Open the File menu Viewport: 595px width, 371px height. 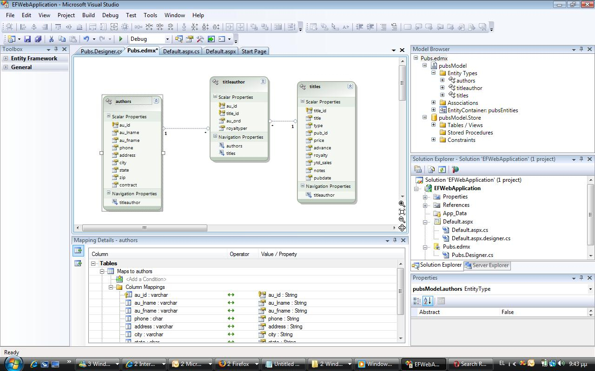10,15
